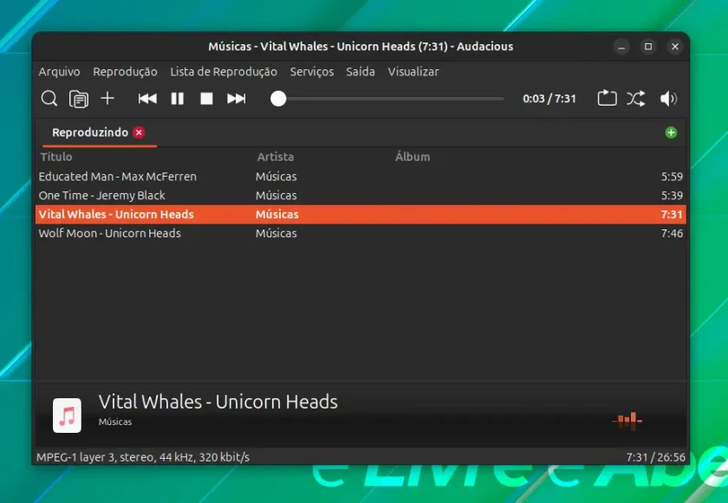728x503 pixels.
Task: Open the Serviços menu
Action: tap(311, 72)
